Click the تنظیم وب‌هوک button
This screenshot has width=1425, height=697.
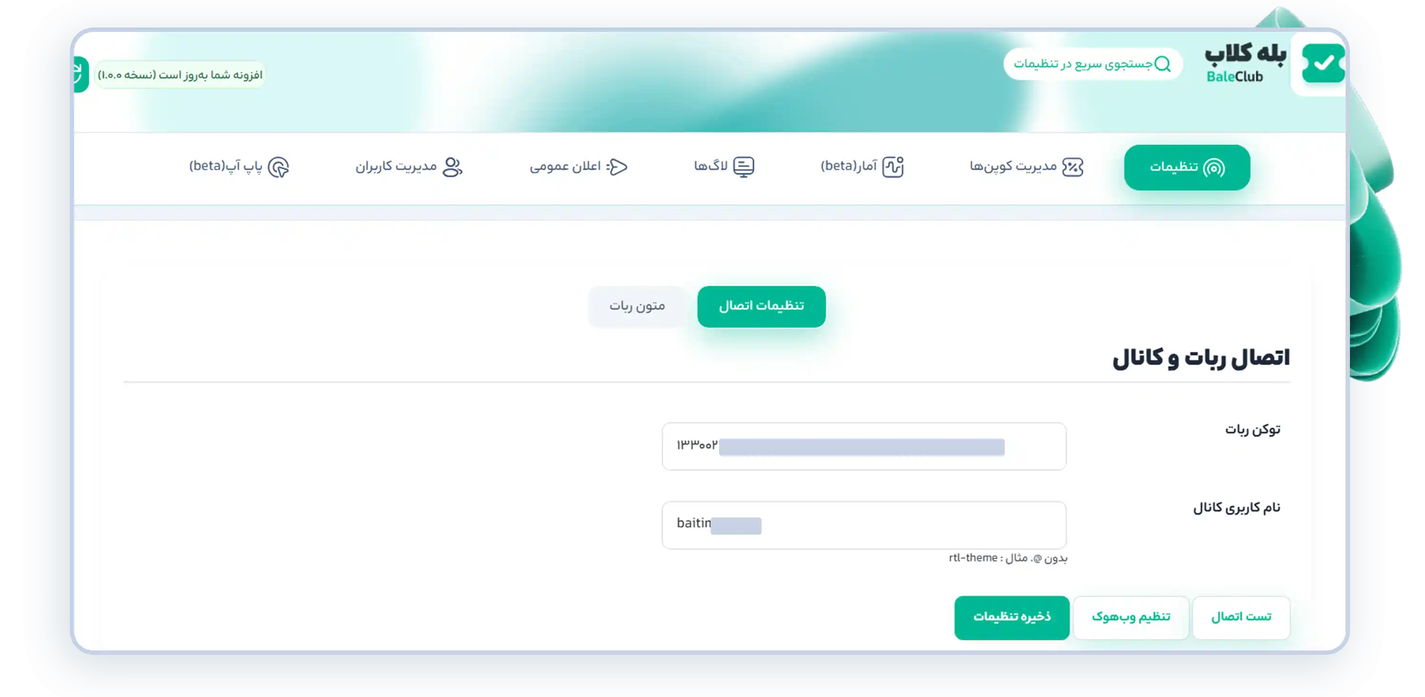1130,617
